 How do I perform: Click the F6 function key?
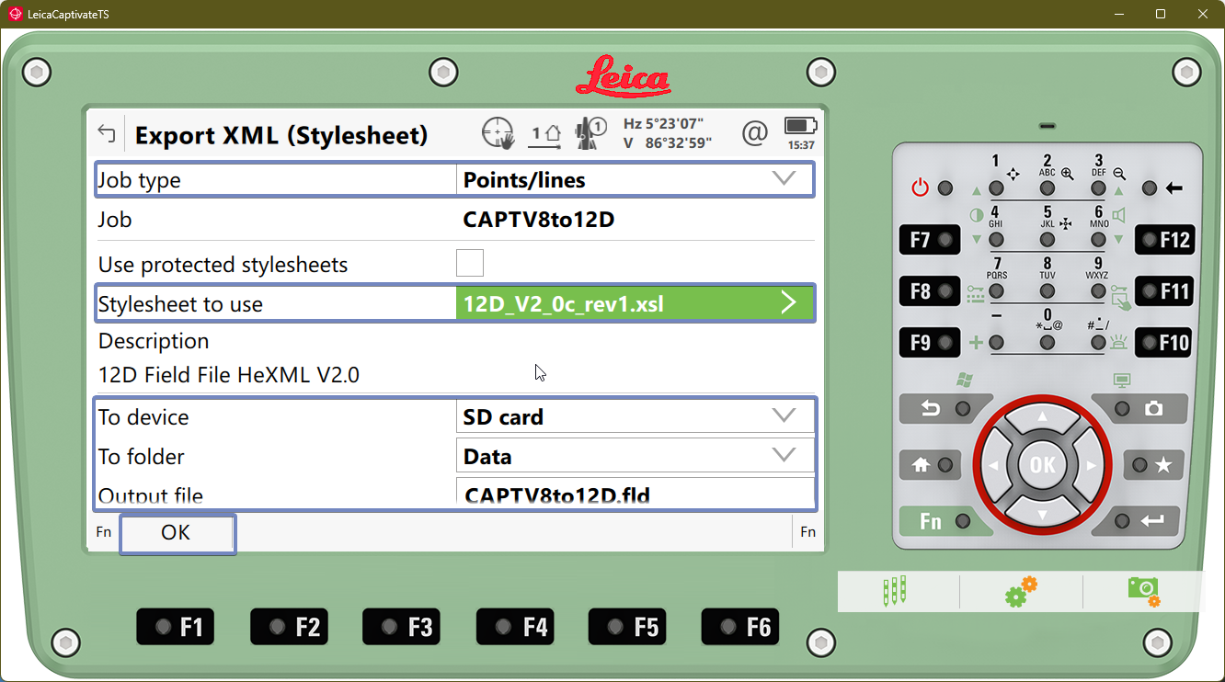click(739, 627)
